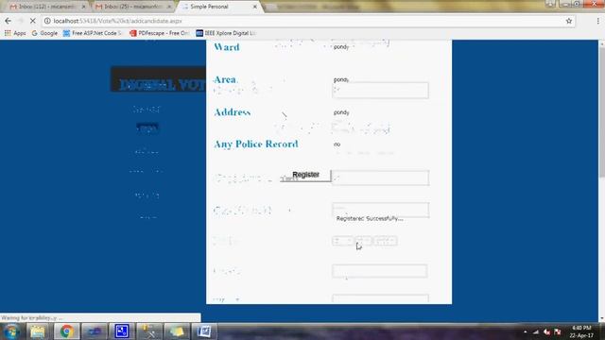Open the third date dropdown

(x=385, y=241)
